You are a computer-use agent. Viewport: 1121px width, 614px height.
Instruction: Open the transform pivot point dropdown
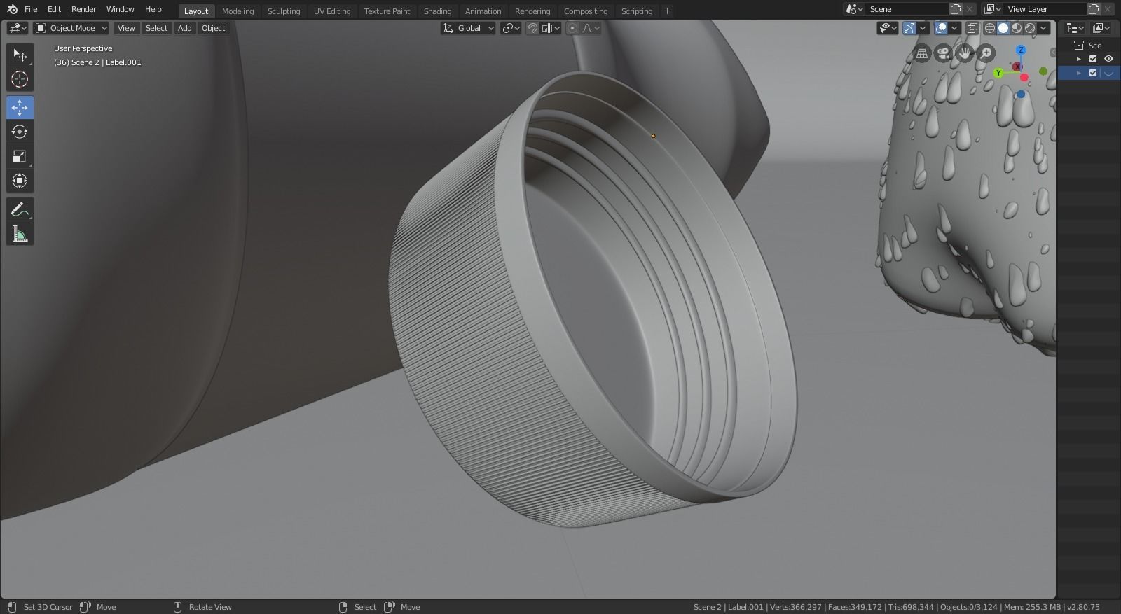[511, 28]
